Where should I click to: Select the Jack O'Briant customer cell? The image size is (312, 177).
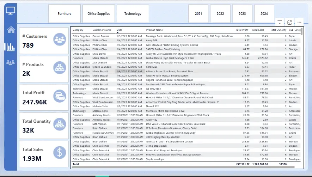click(100, 62)
